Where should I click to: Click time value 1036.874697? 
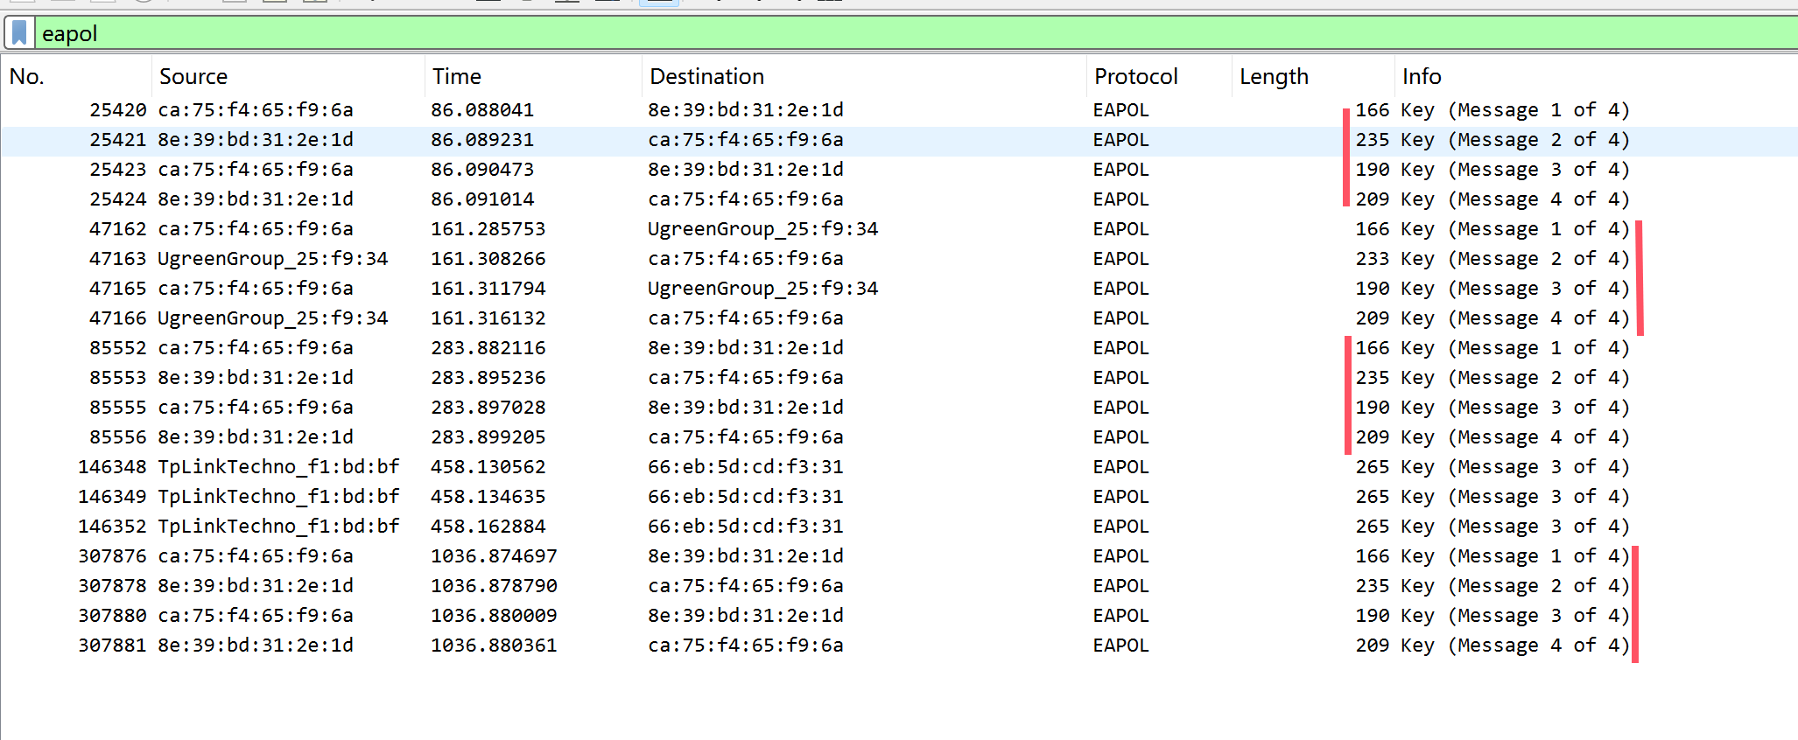pos(494,556)
